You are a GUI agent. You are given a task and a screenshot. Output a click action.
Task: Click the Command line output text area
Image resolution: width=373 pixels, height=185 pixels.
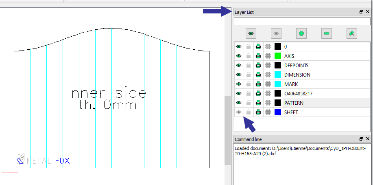302,164
